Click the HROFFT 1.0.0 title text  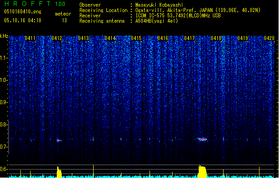(x=35, y=4)
